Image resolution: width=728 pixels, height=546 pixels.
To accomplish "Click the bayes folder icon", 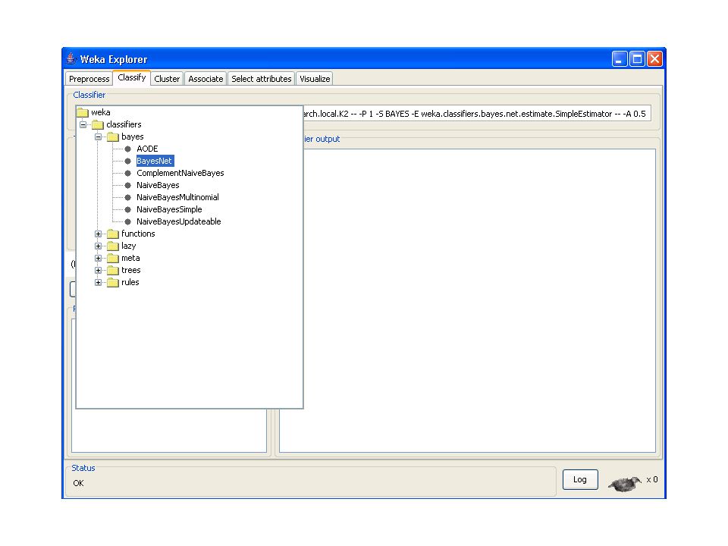I will tap(113, 136).
